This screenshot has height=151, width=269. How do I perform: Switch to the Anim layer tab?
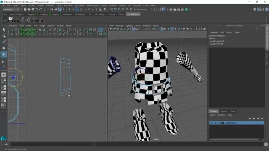coord(233,111)
